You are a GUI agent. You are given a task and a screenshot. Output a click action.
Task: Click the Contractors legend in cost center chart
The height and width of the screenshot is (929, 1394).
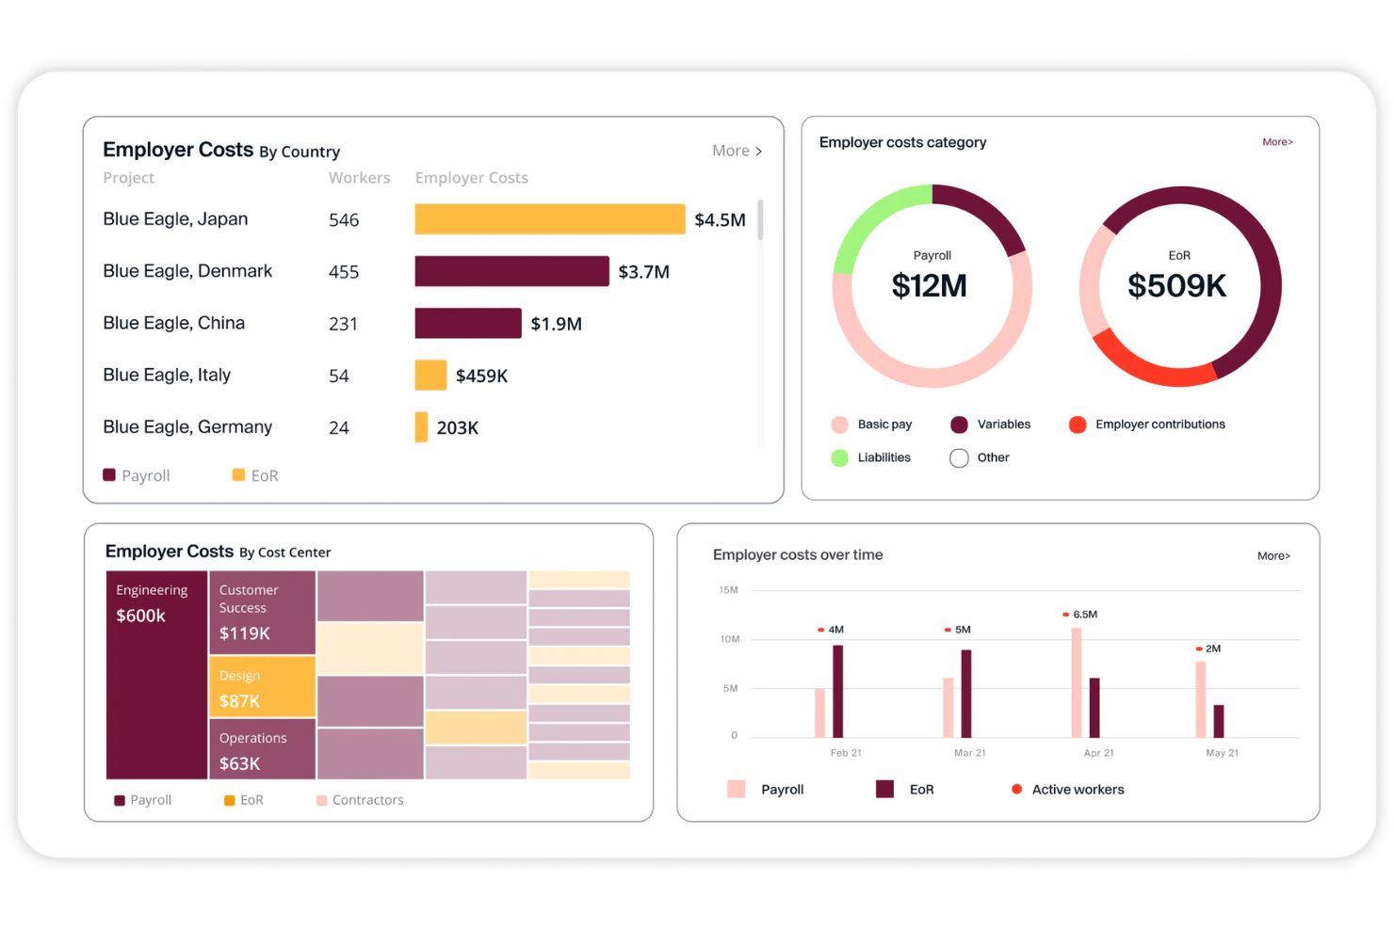360,800
